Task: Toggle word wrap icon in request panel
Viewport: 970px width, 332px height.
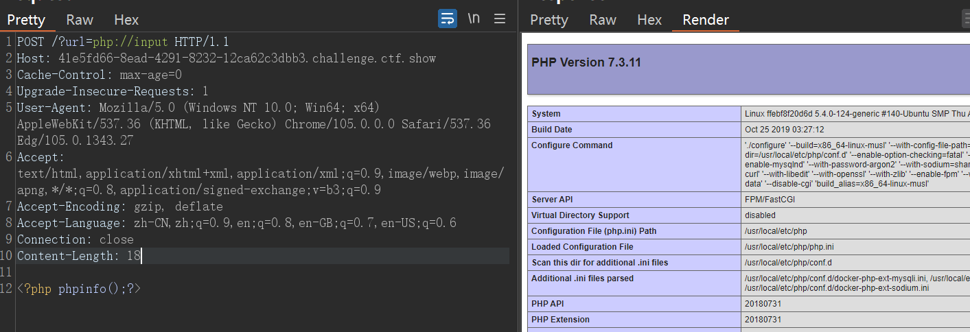Action: (x=448, y=19)
